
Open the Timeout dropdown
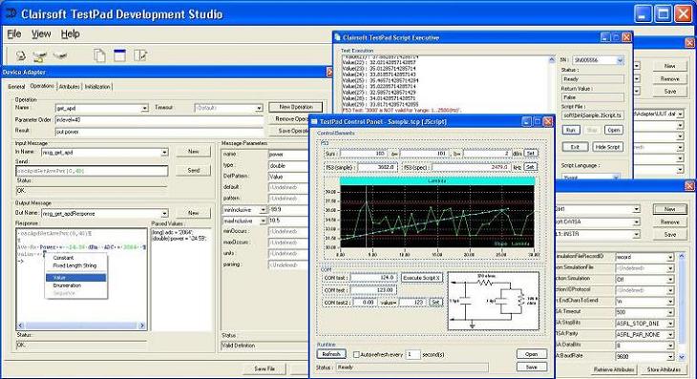click(x=259, y=108)
